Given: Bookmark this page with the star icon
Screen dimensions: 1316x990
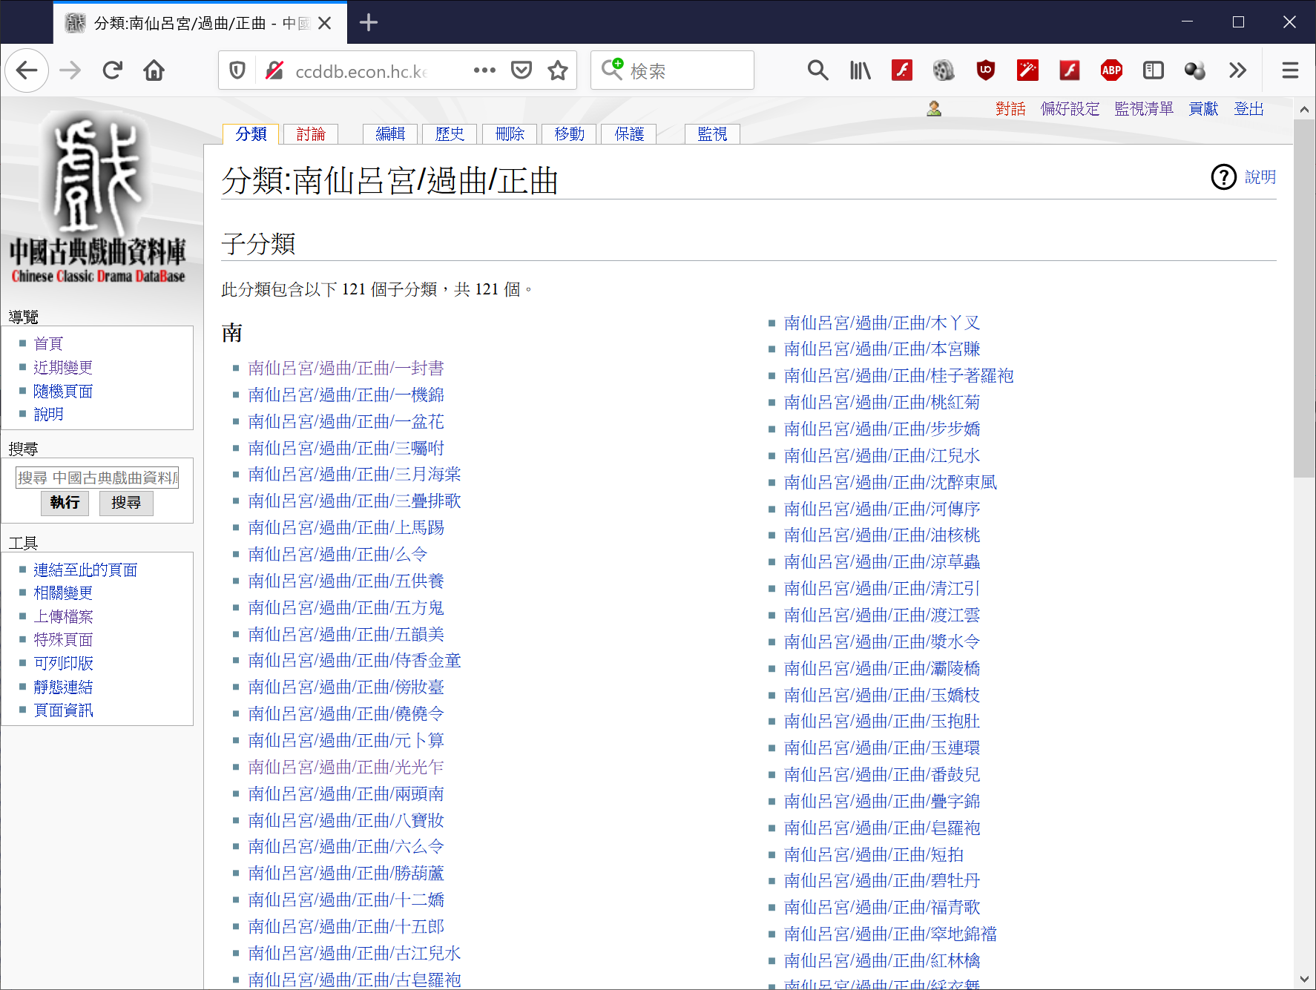Looking at the screenshot, I should click(558, 70).
